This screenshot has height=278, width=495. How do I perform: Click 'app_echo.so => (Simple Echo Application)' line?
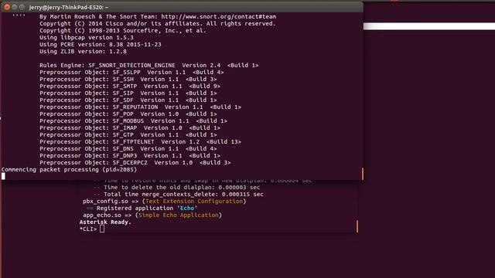click(x=152, y=215)
